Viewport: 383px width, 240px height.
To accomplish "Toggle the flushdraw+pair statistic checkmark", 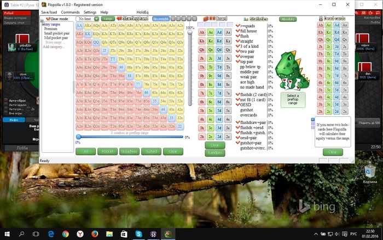I will point(237,122).
